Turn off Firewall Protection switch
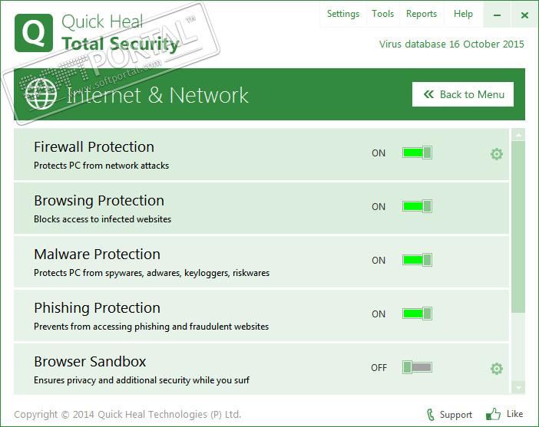The image size is (539, 427). point(417,153)
